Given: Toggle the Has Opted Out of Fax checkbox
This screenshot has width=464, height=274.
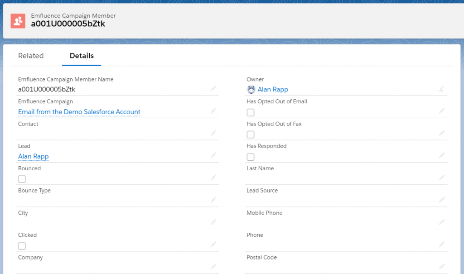Looking at the screenshot, I should [250, 135].
